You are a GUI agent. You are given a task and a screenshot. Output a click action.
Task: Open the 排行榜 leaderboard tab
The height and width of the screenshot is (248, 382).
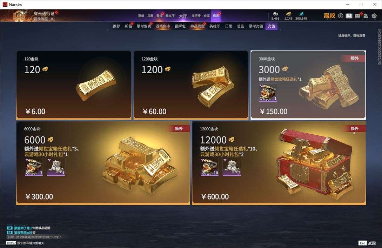click(x=196, y=16)
